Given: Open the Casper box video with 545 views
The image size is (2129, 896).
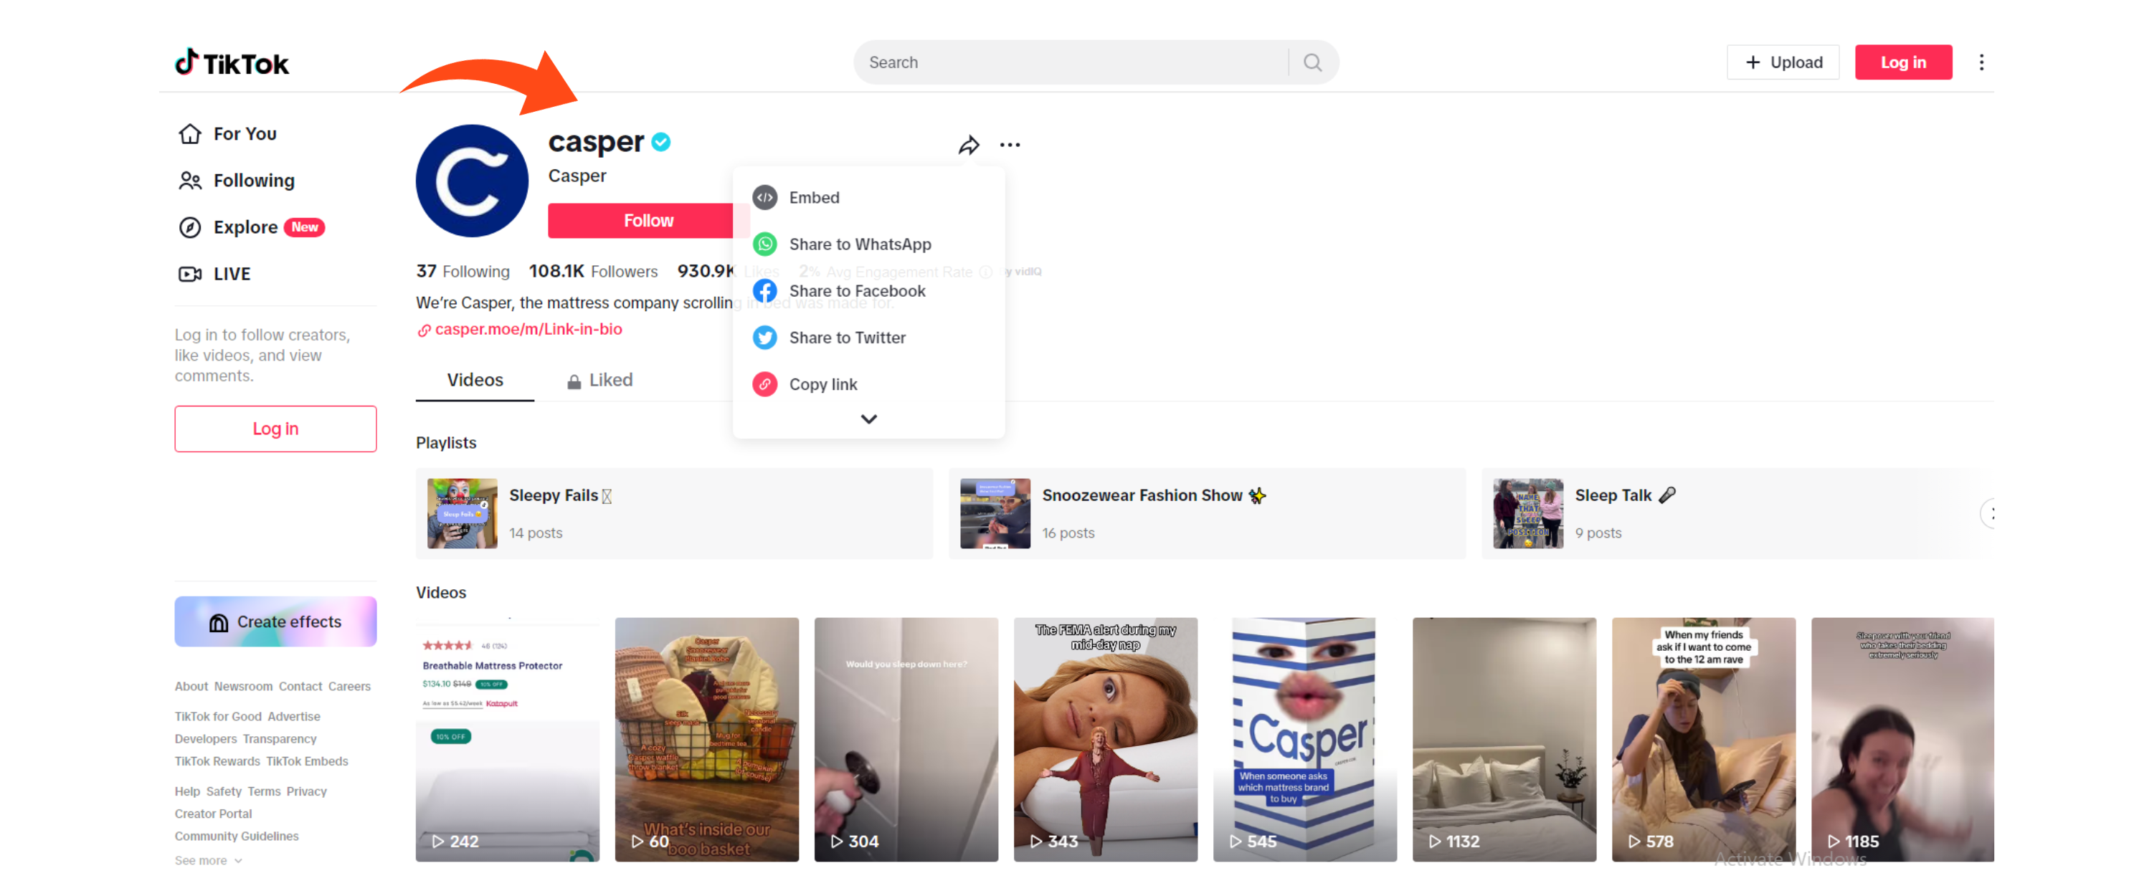Looking at the screenshot, I should (x=1304, y=740).
